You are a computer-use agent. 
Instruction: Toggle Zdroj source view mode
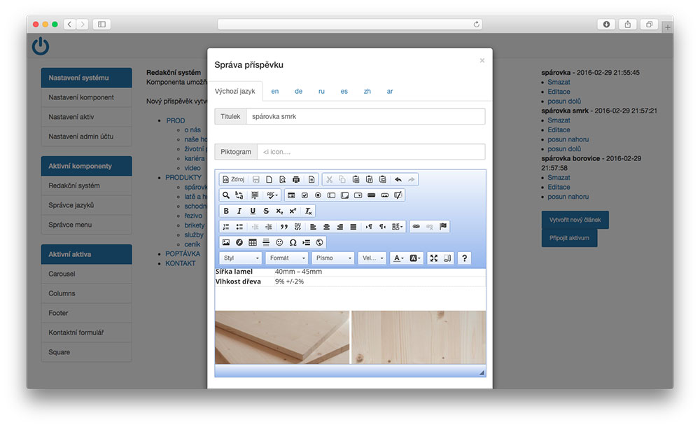click(x=233, y=180)
